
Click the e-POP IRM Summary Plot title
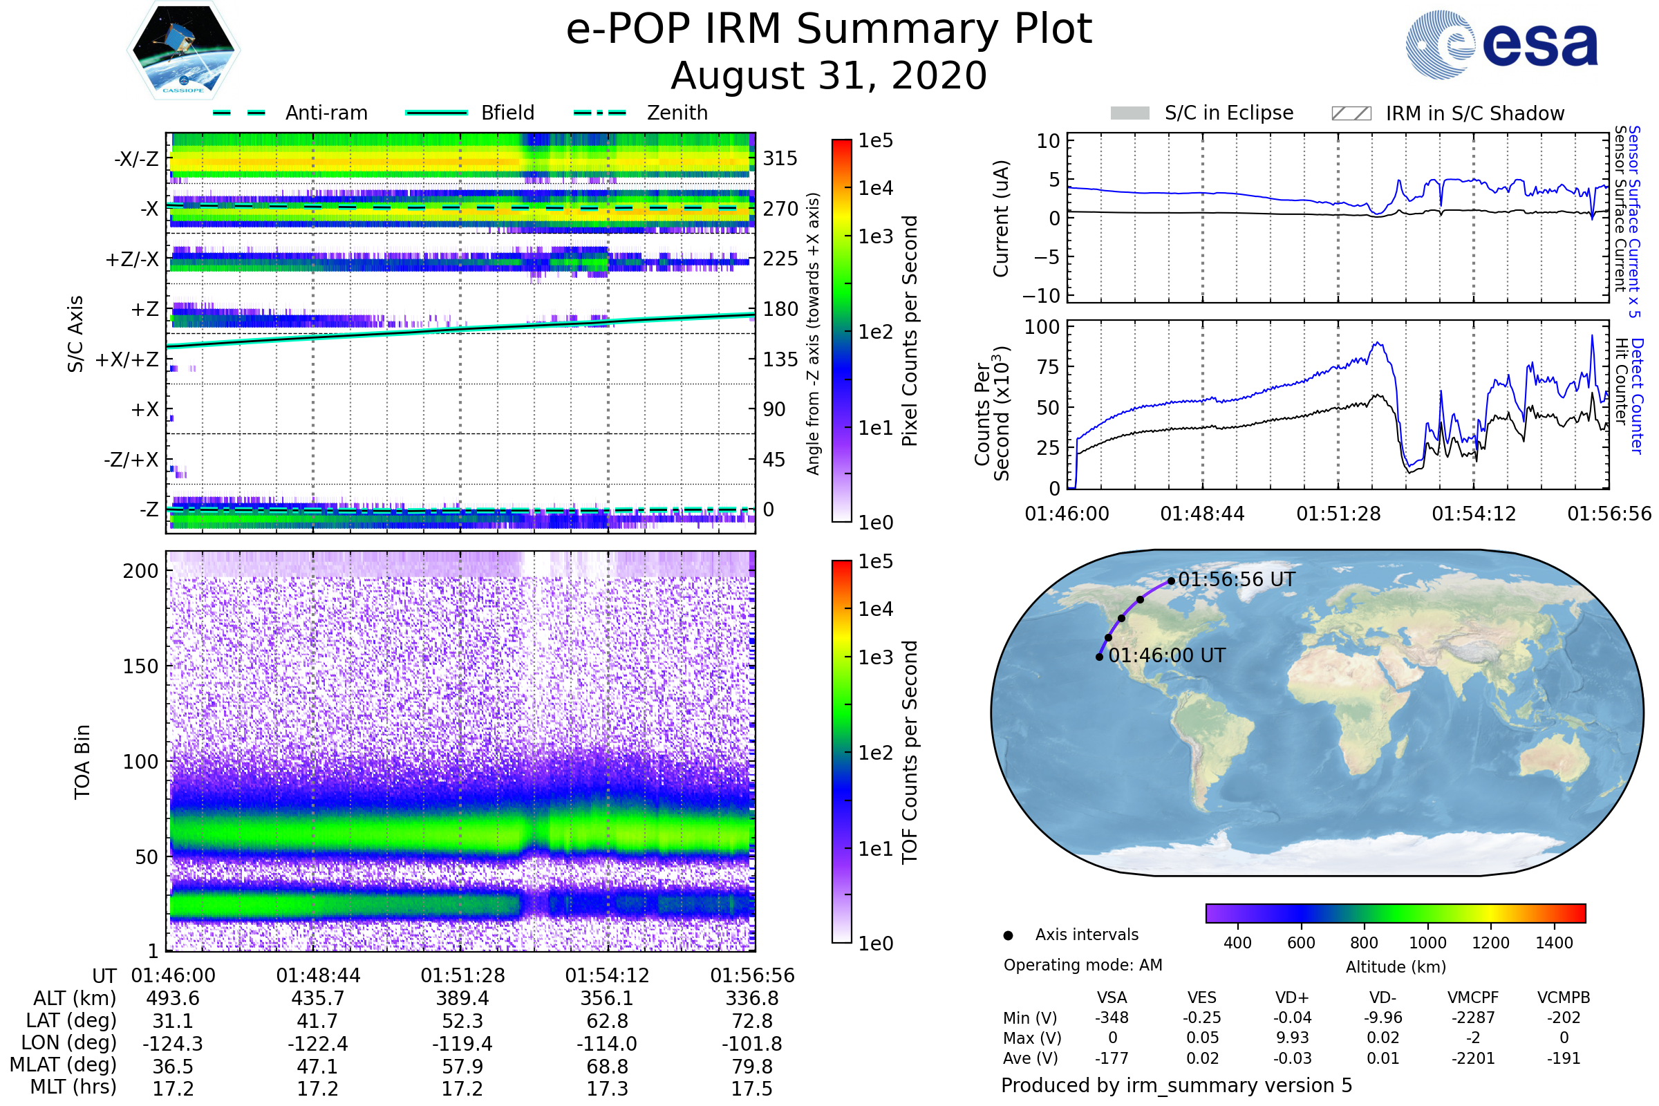829,30
